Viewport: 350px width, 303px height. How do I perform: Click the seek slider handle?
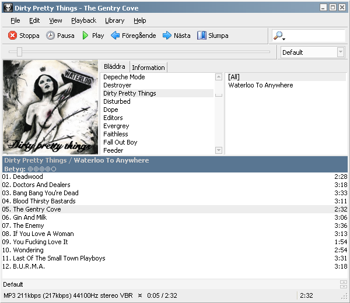coord(19,52)
